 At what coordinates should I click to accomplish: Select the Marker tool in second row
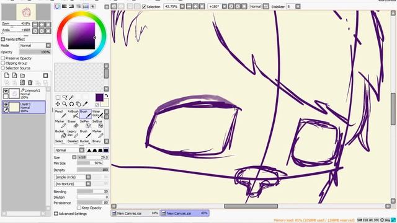click(x=61, y=124)
